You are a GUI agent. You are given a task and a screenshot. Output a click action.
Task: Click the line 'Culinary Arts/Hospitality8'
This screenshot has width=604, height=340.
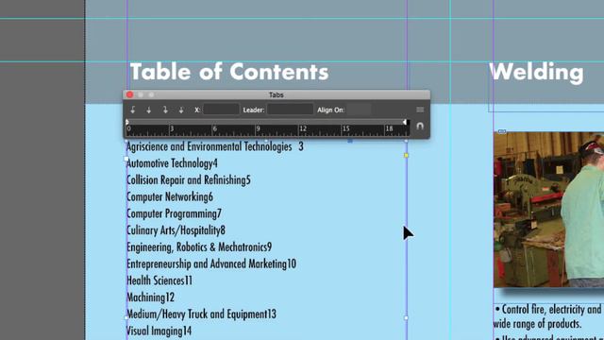(x=176, y=230)
